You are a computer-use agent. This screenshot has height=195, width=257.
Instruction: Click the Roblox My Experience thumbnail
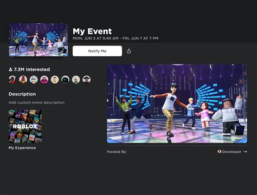[25, 126]
